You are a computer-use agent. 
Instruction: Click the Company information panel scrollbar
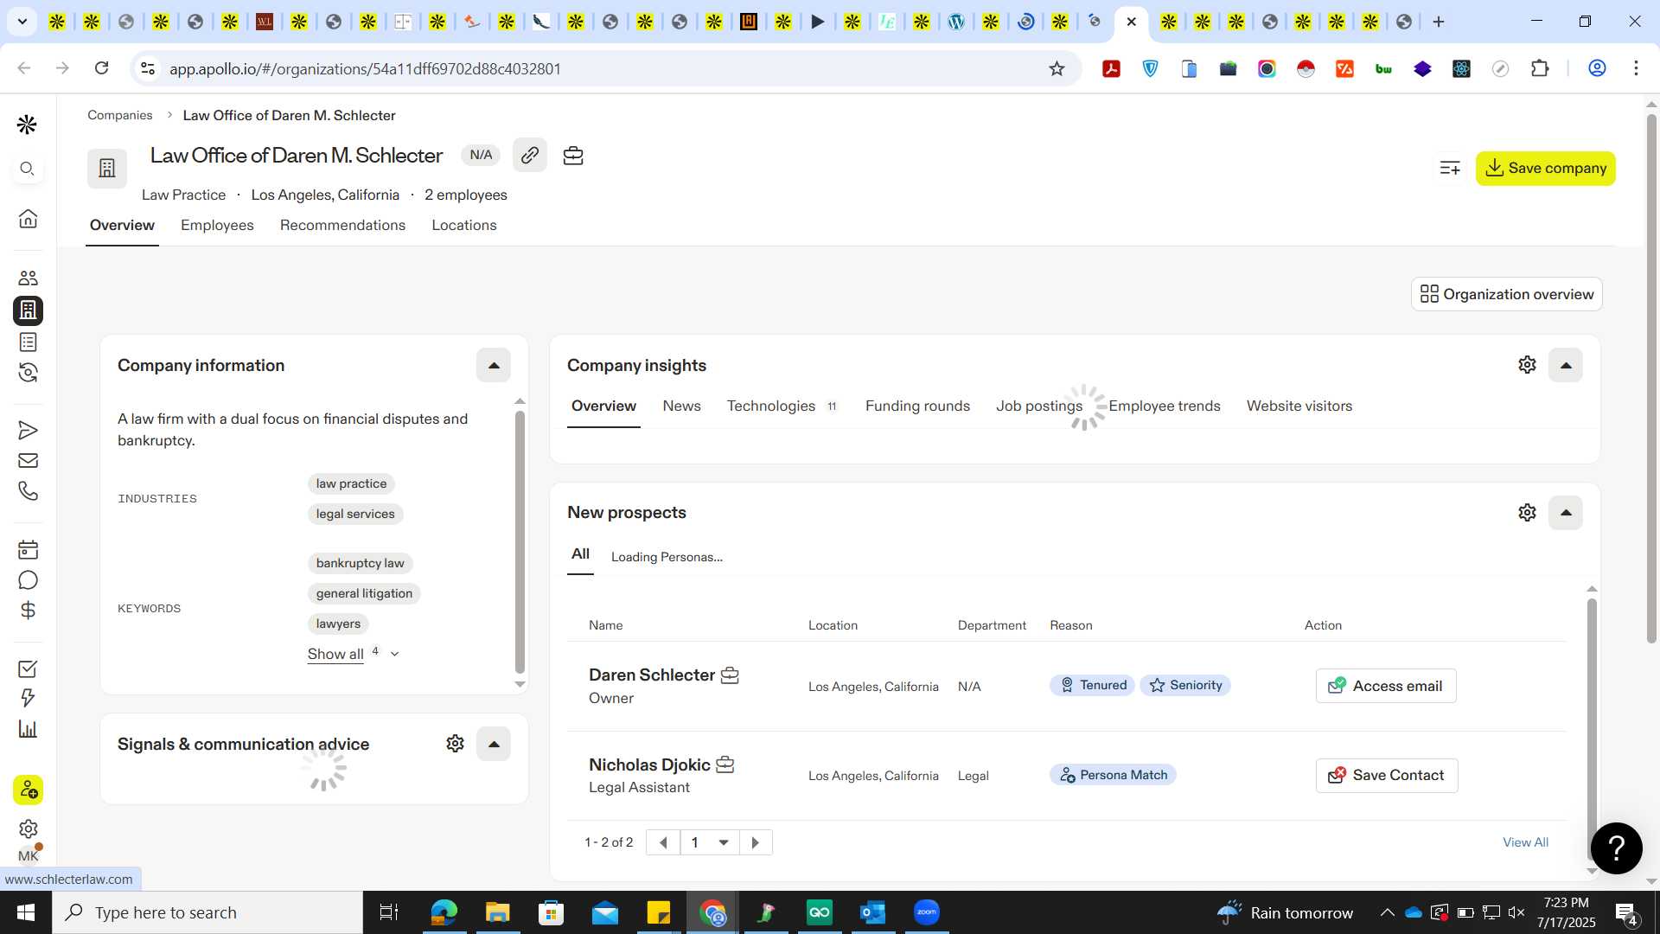(x=520, y=542)
